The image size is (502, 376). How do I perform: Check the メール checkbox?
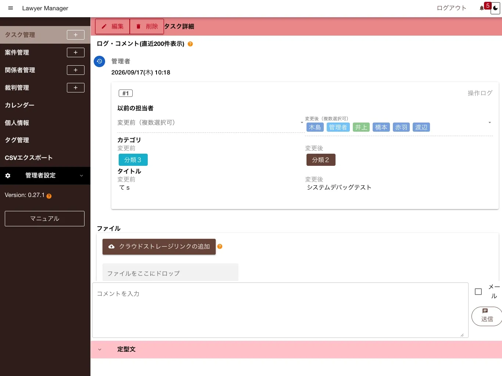point(478,292)
